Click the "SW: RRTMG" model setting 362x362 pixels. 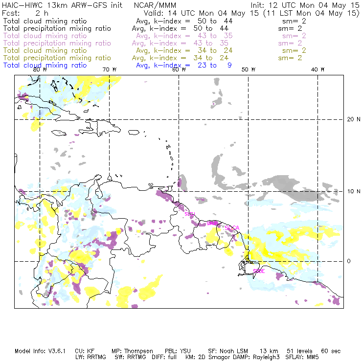pos(131,357)
